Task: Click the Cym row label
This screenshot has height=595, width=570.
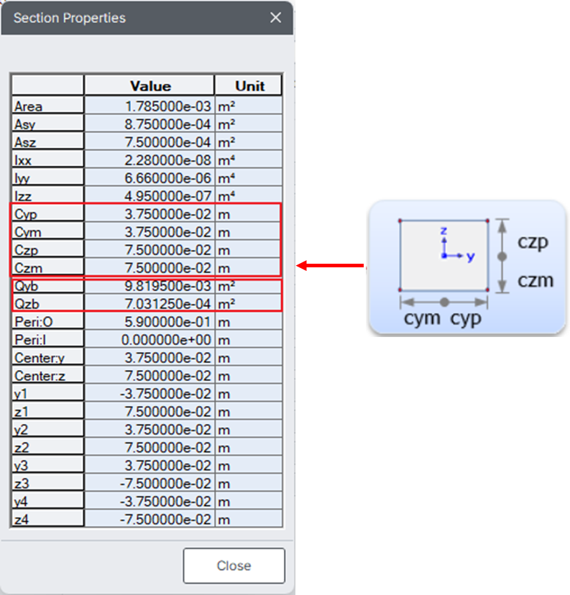Action: click(47, 232)
